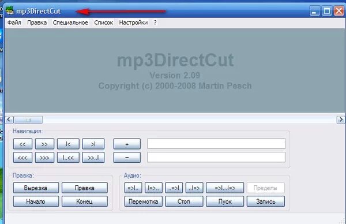Image resolution: width=346 pixels, height=224 pixels.
Task: Click the <<< fast back button
Action: pos(22,158)
